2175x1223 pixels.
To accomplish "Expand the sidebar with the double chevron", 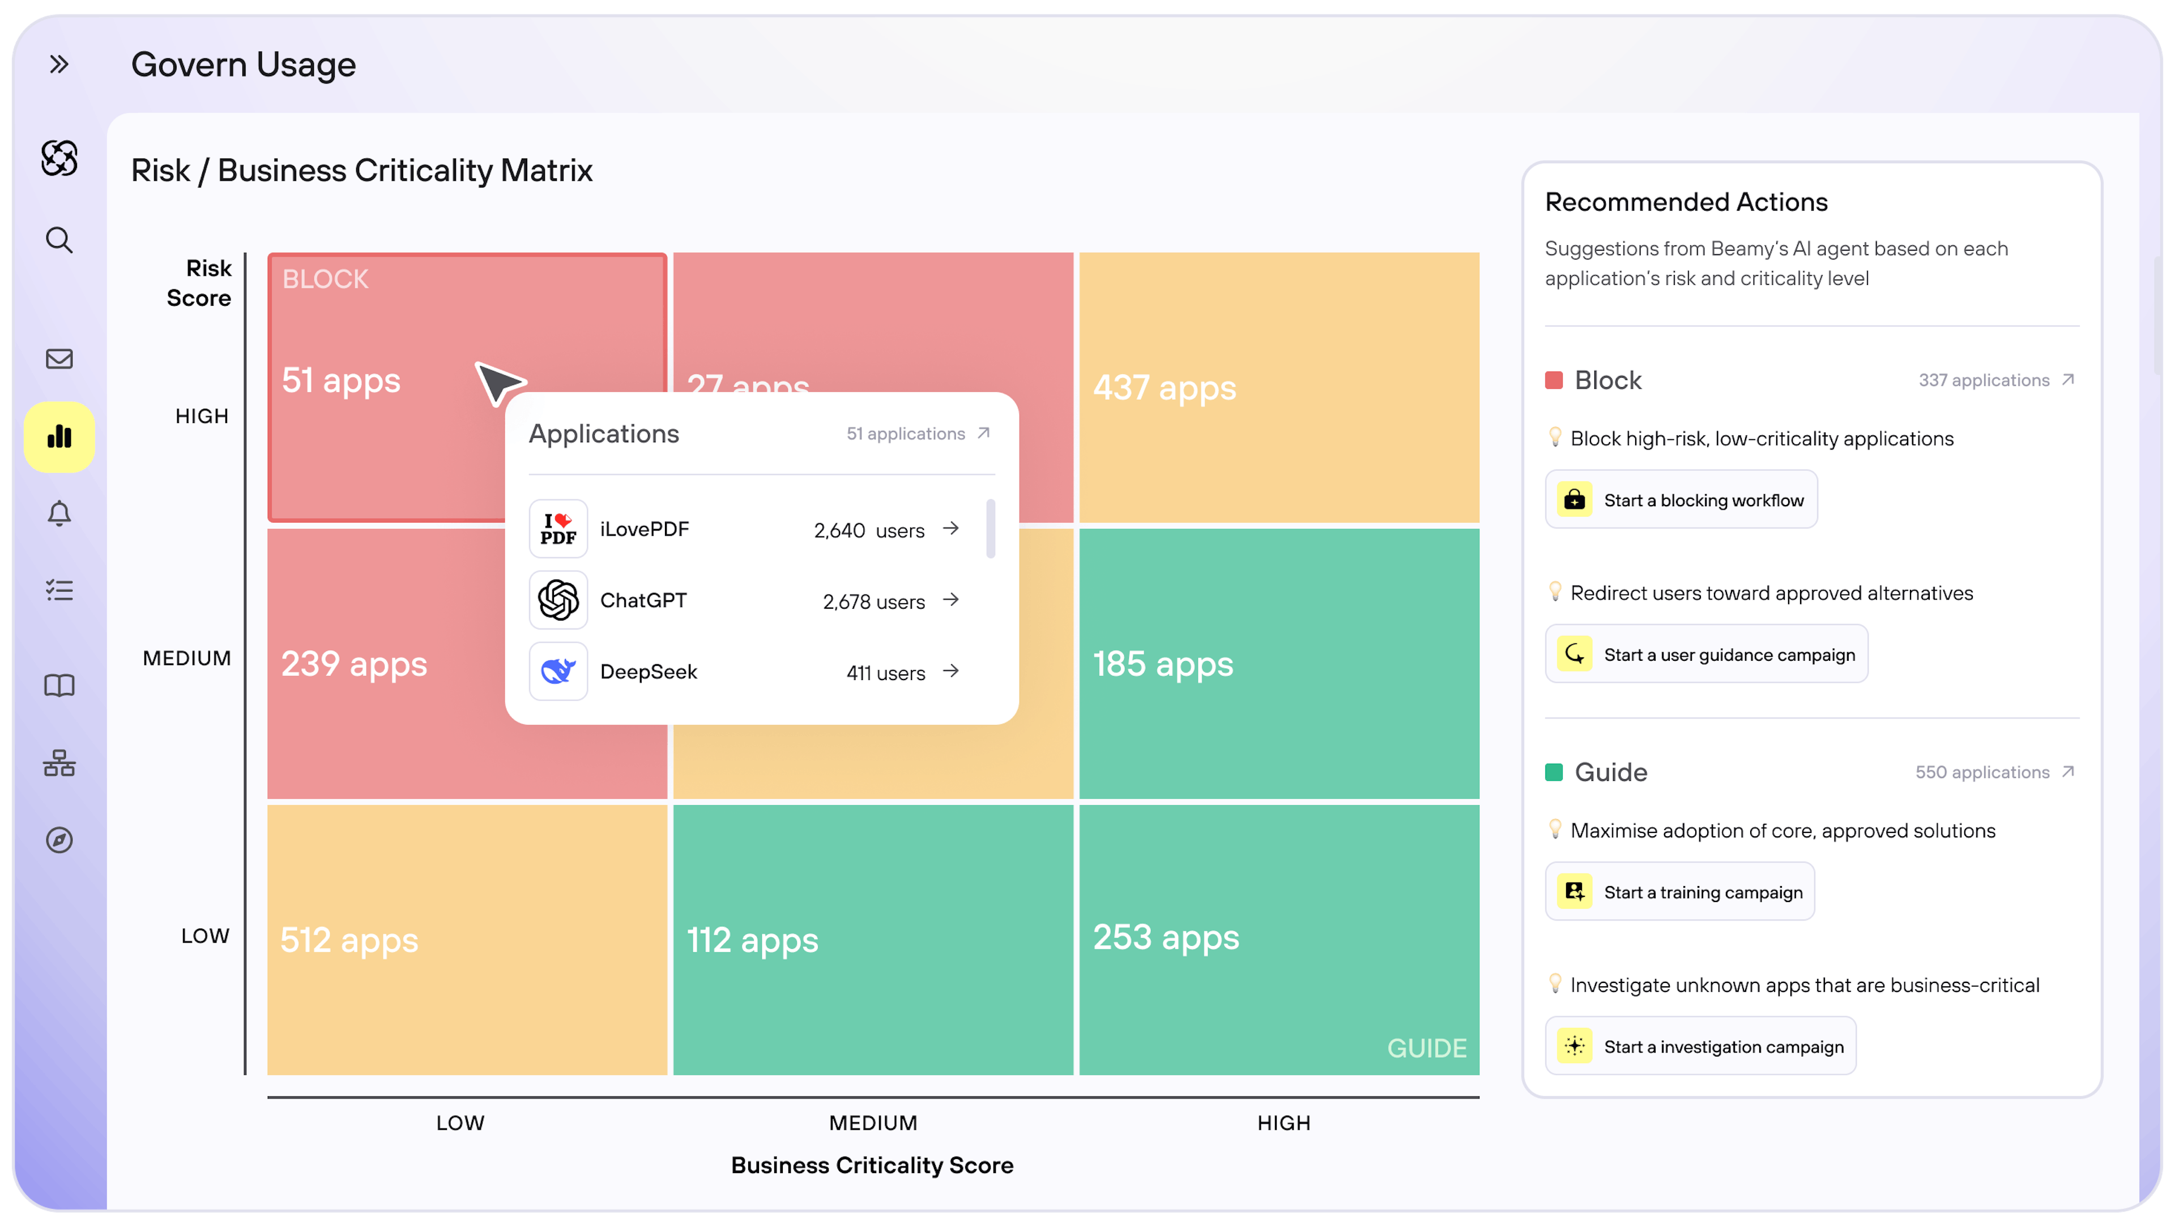I will 58,64.
